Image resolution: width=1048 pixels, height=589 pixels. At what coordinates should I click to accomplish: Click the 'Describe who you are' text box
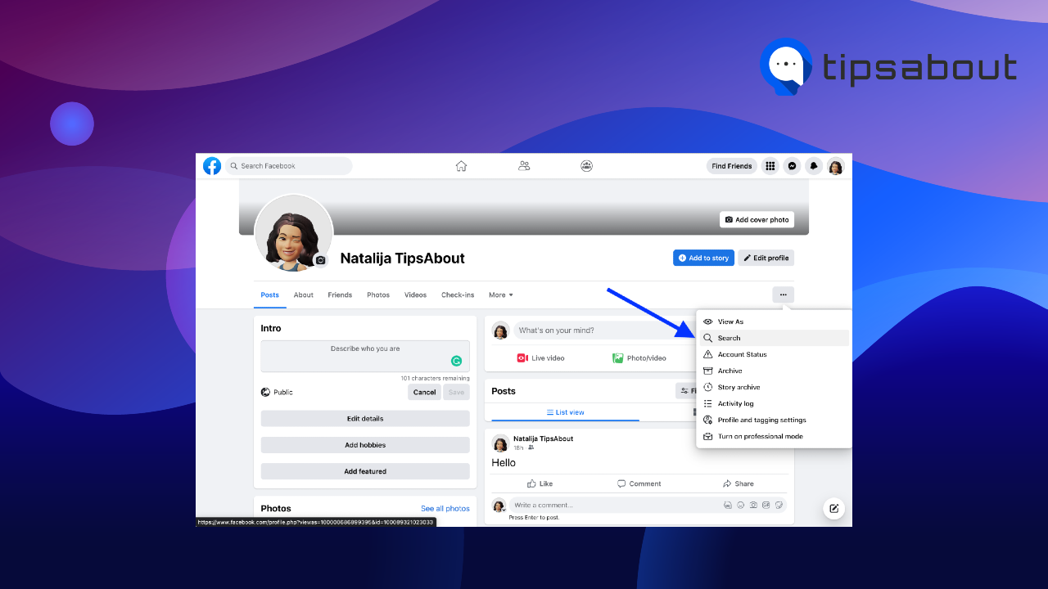(365, 357)
